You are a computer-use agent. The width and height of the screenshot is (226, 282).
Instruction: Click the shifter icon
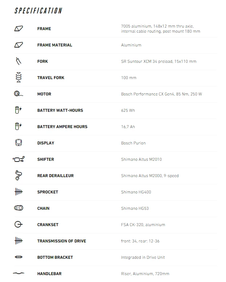[x=19, y=159]
